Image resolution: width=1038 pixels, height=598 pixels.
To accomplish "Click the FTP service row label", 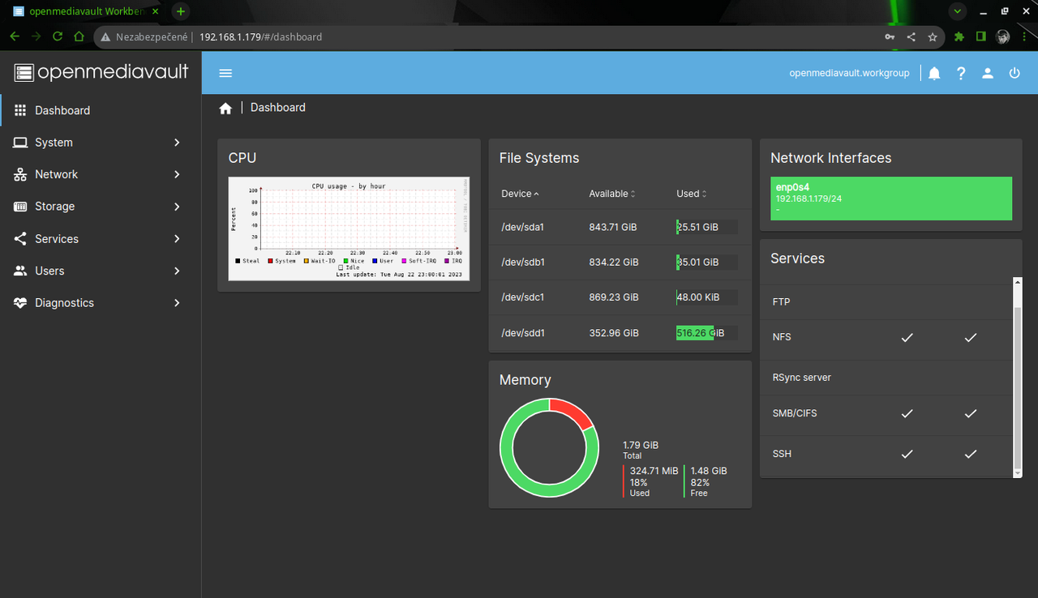I will click(x=781, y=301).
